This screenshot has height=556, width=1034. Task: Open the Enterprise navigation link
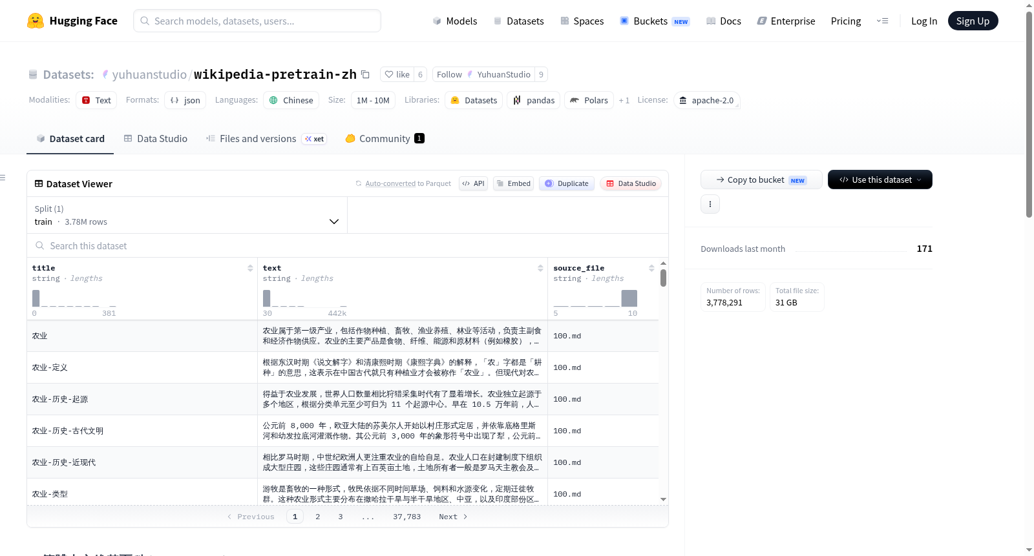tap(786, 21)
